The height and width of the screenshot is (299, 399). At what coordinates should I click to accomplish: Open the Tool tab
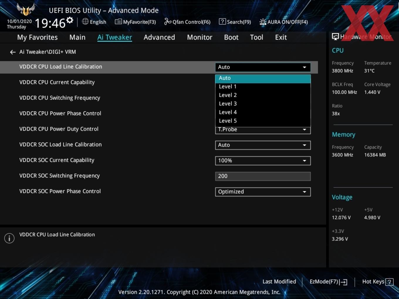coord(256,37)
